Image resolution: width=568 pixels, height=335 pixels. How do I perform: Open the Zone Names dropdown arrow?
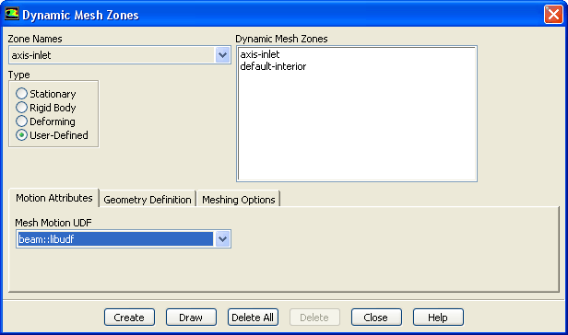(222, 55)
